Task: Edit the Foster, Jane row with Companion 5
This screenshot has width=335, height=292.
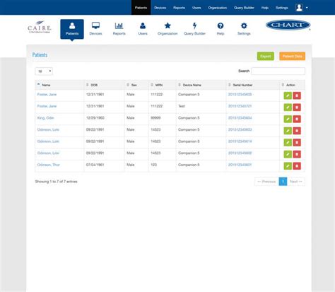Action: [288, 95]
